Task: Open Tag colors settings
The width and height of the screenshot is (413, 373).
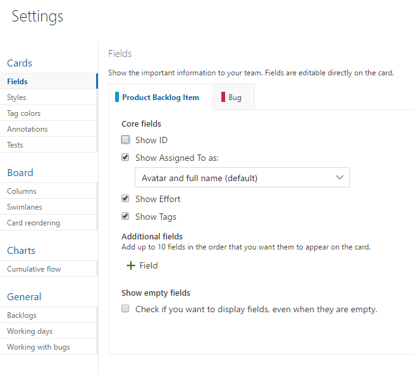Action: 49,113
